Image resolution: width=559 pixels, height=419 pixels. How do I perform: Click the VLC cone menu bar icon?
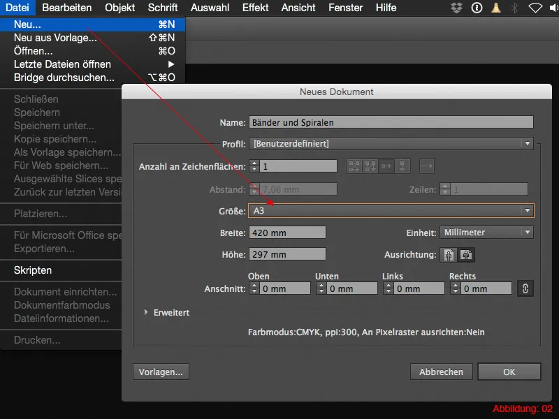click(x=496, y=8)
